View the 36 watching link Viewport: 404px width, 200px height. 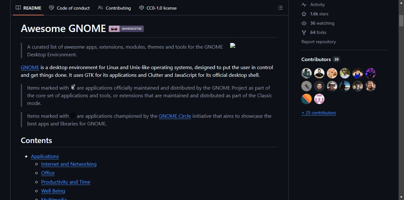(318, 23)
